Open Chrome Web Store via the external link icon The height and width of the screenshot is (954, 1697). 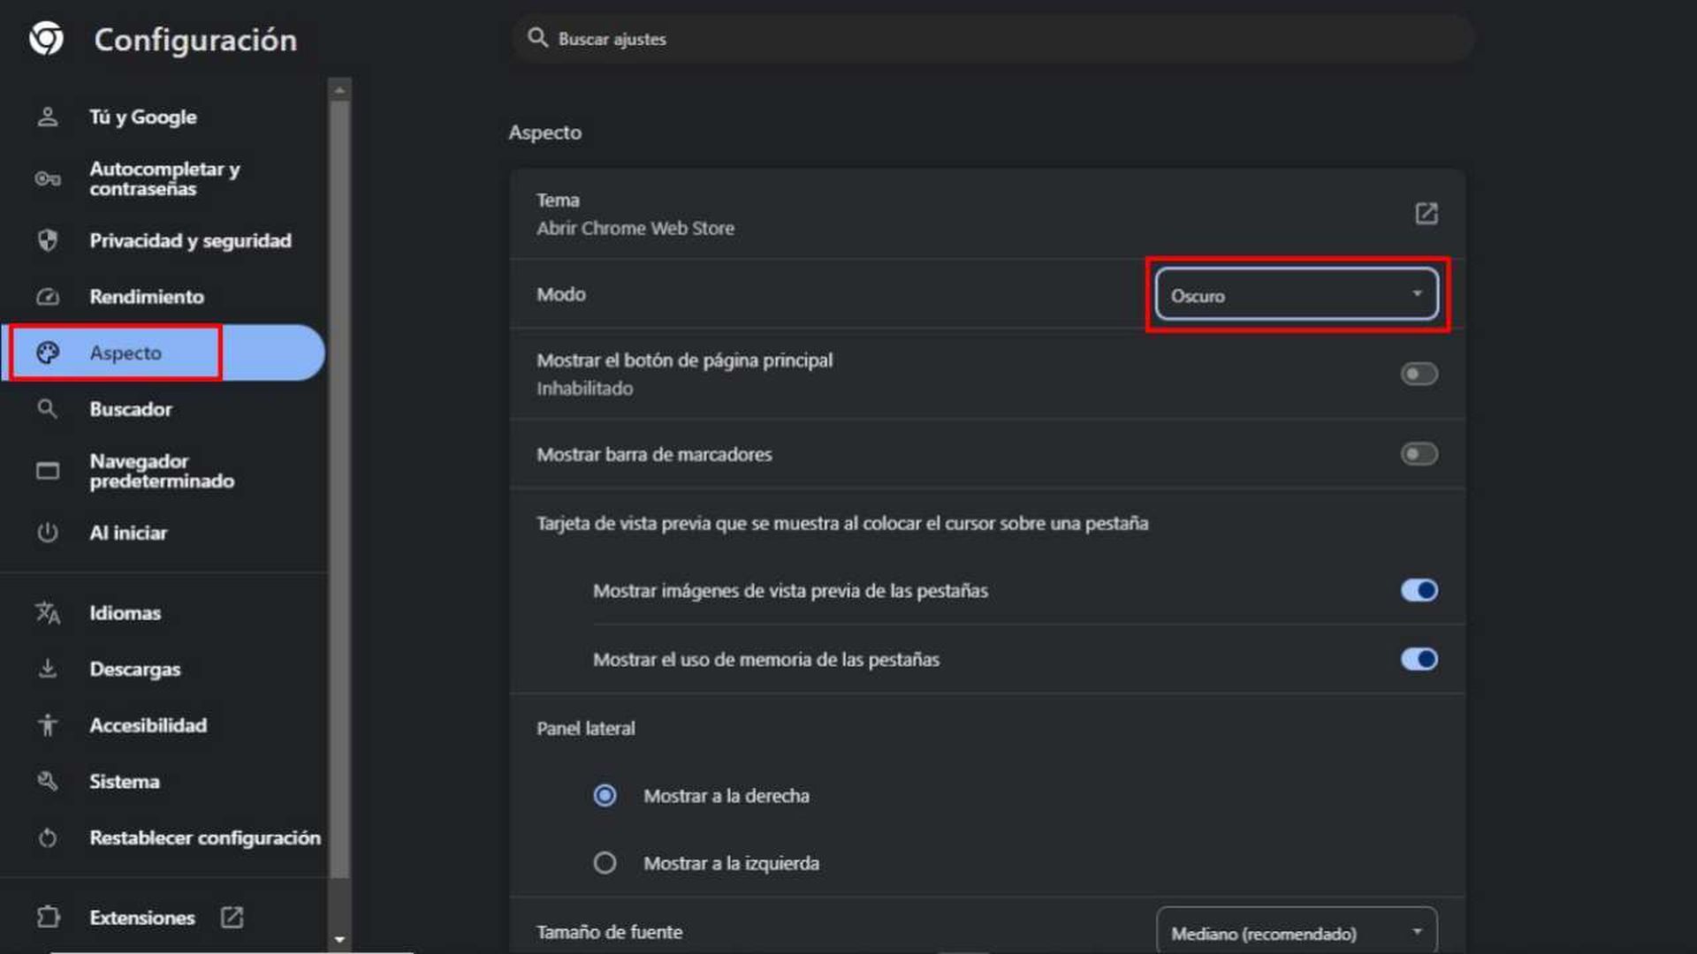coord(1428,213)
